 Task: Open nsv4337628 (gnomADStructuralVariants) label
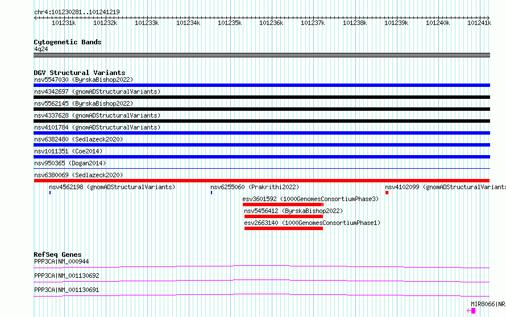pyautogui.click(x=97, y=115)
